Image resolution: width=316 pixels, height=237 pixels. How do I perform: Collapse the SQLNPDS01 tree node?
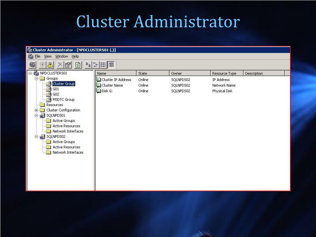point(36,115)
